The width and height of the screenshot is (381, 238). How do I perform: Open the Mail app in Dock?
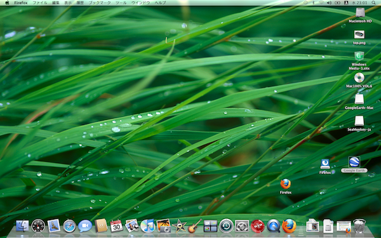click(54, 225)
